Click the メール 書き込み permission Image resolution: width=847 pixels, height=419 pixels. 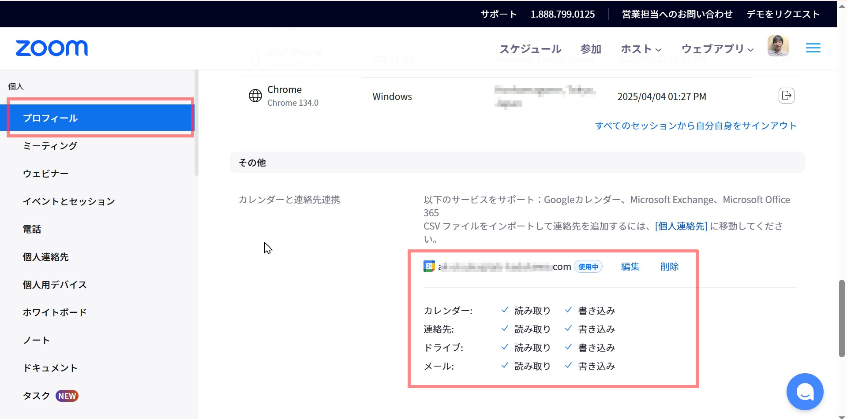[x=590, y=366]
